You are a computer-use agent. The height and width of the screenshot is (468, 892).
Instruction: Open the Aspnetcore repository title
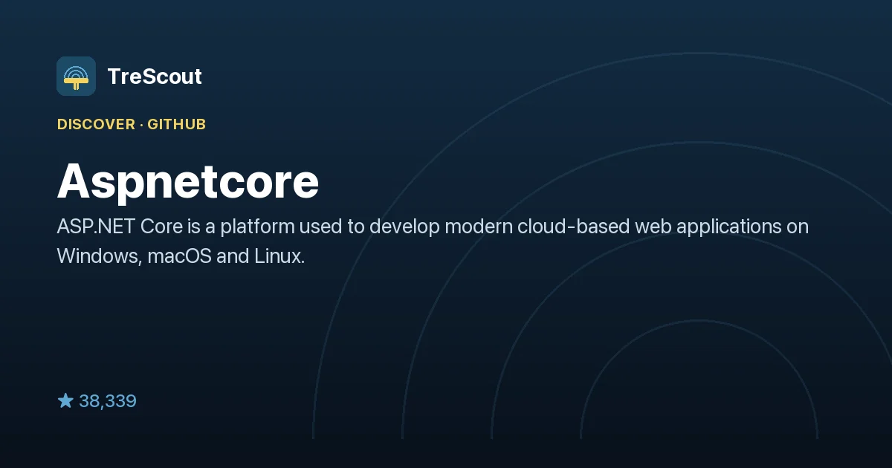(x=188, y=182)
